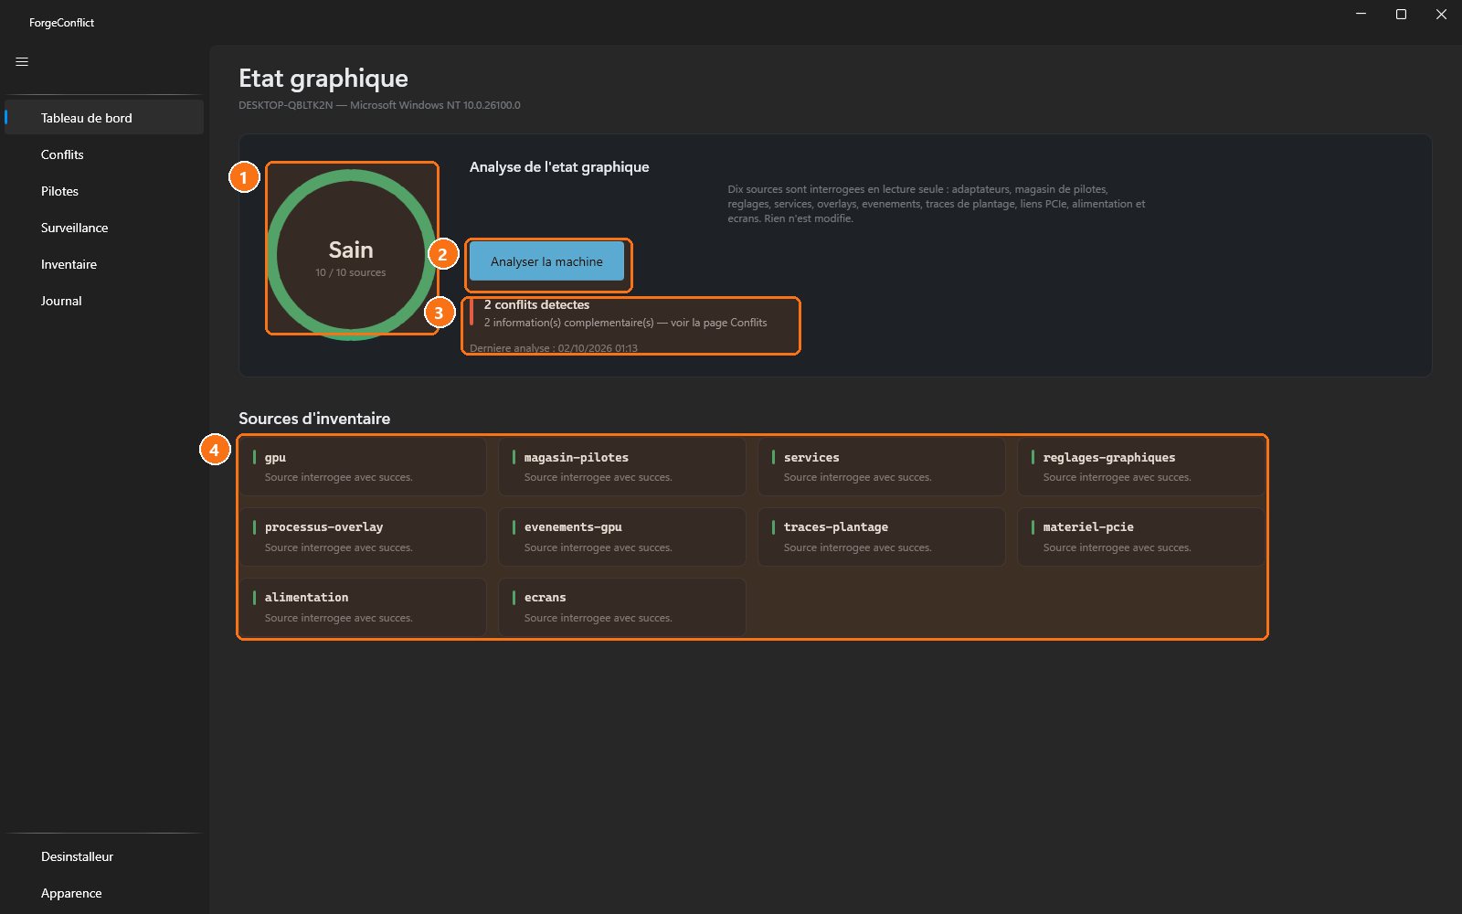Select the processus-overlay source card
The height and width of the screenshot is (914, 1462).
pyautogui.click(x=363, y=537)
